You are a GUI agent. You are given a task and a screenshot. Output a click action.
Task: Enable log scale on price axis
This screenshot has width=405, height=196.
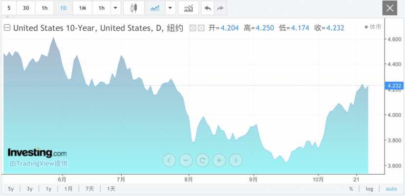click(x=369, y=189)
